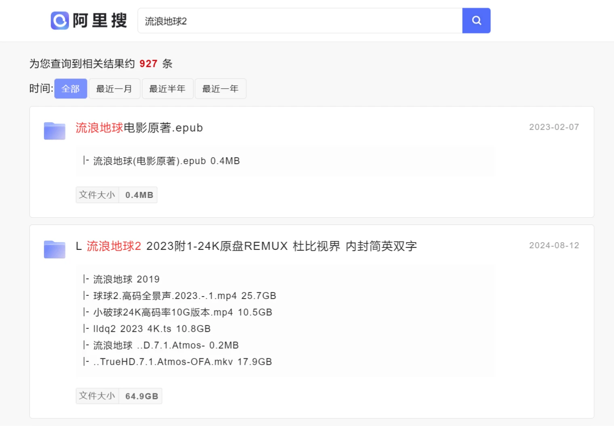Select the 最近半年 time filter

click(x=168, y=89)
